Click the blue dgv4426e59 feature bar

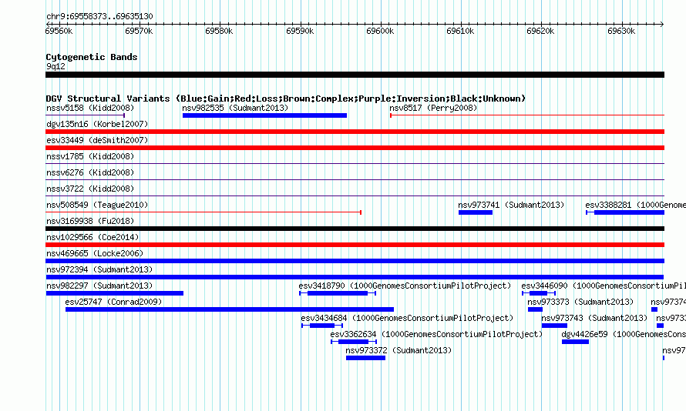575,342
